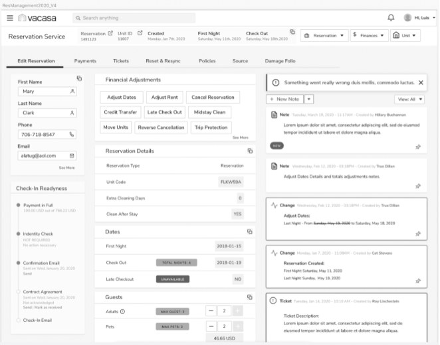440x345 pixels.
Task: Click the Adjust Rent button
Action: pyautogui.click(x=164, y=97)
